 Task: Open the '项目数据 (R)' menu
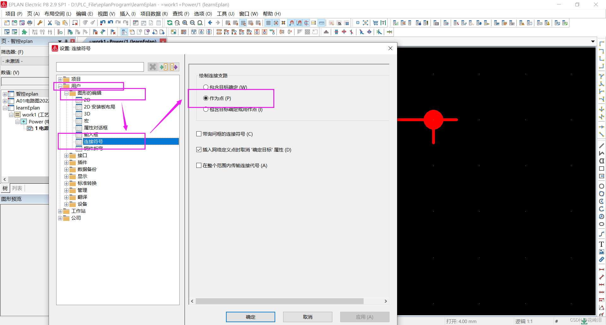(x=154, y=14)
